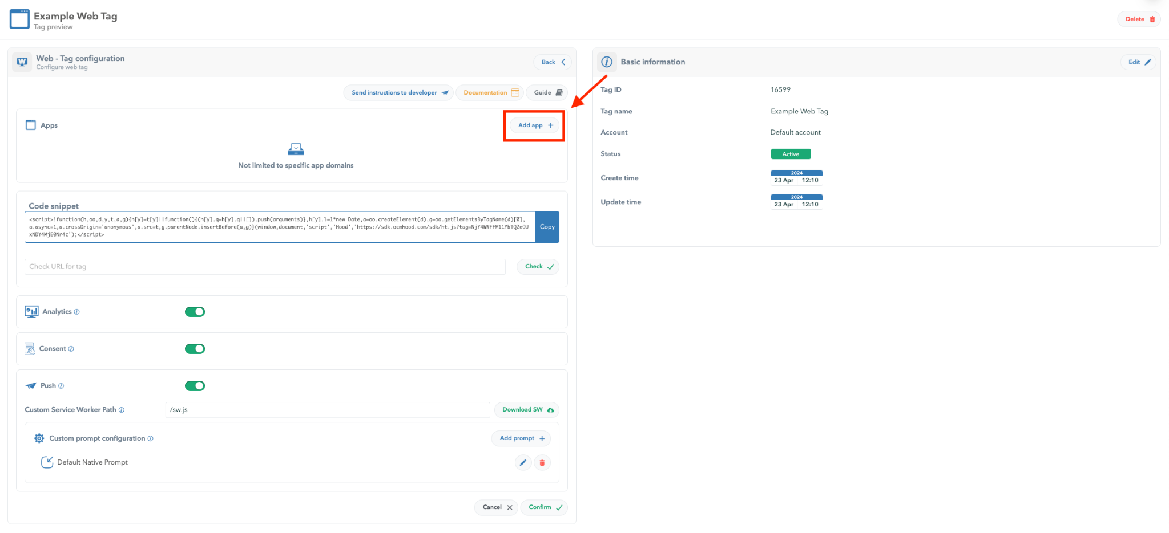Screen dimensions: 1169x533
Task: Click the Push paper plane icon
Action: 31,386
